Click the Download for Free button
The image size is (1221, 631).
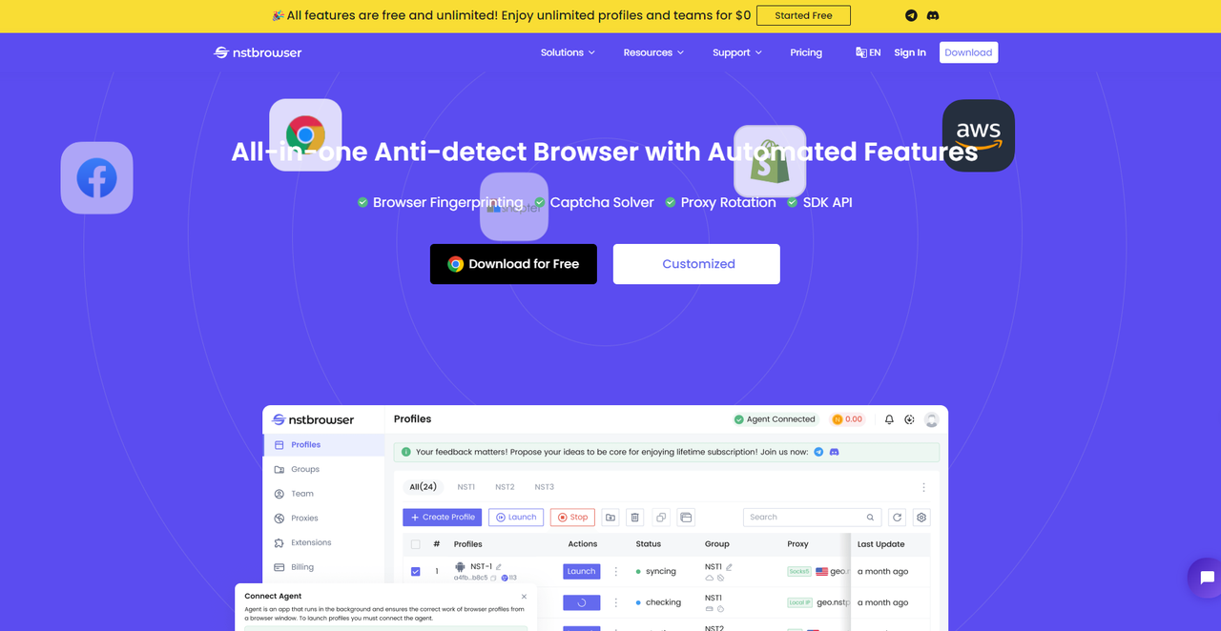(x=513, y=264)
